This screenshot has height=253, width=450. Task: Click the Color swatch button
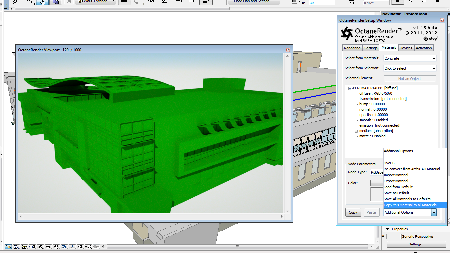[377, 183]
